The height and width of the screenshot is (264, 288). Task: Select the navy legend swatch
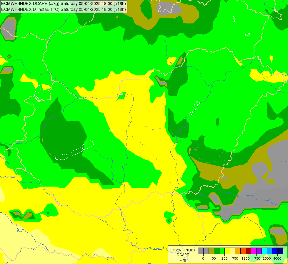click(x=280, y=251)
